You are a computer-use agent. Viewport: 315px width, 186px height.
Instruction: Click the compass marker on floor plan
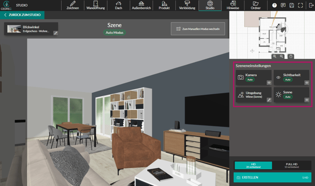pos(252,51)
